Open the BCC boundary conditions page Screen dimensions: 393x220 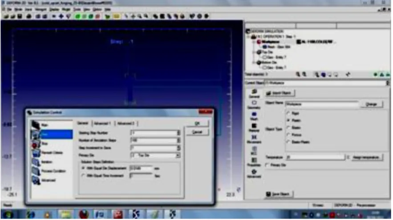pos(254,151)
